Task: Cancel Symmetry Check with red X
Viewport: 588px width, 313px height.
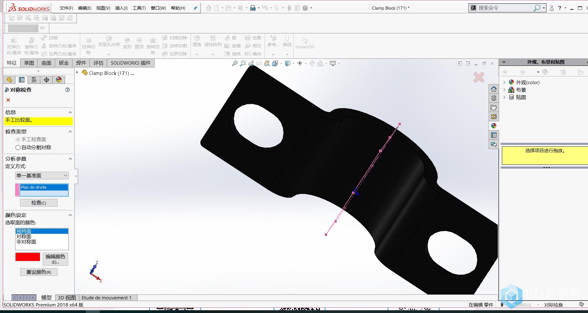Action: click(8, 100)
